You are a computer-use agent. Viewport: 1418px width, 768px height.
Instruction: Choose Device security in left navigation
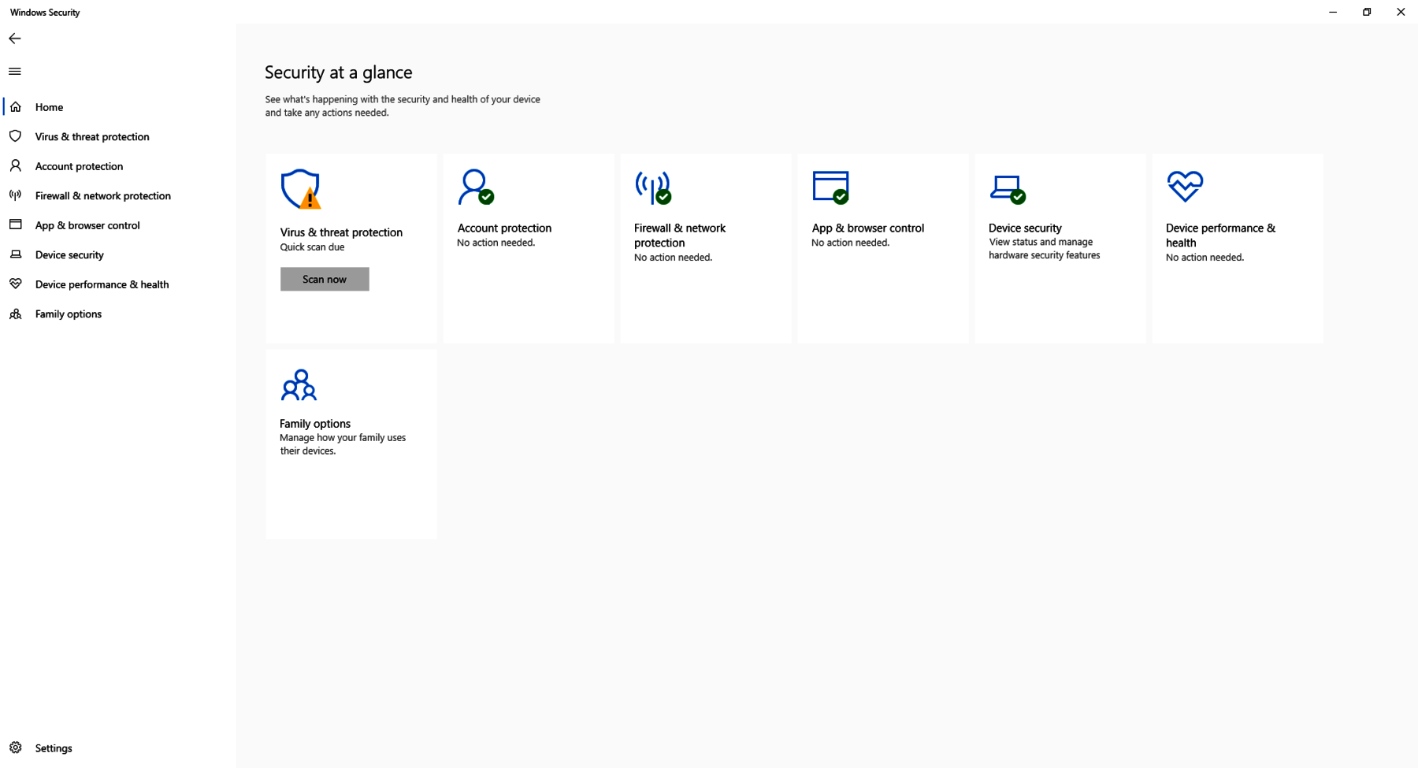(x=69, y=254)
